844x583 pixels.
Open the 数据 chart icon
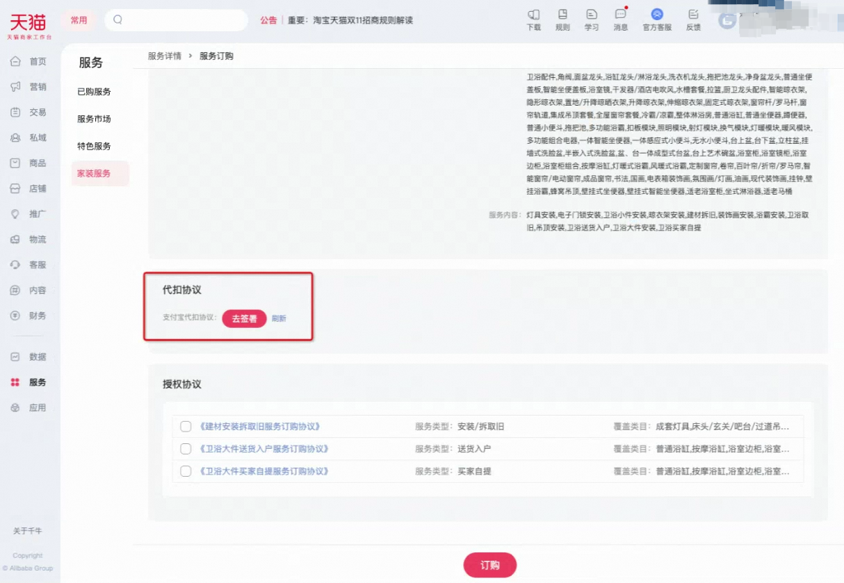(x=15, y=356)
